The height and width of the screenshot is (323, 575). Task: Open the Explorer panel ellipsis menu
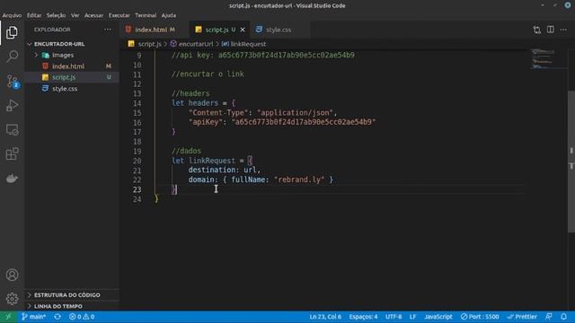108,30
